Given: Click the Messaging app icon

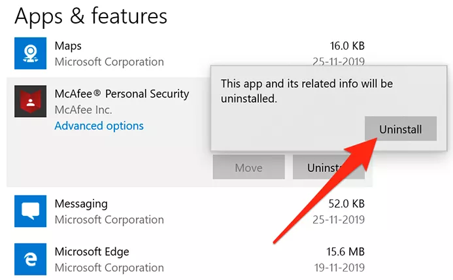Looking at the screenshot, I should [30, 211].
